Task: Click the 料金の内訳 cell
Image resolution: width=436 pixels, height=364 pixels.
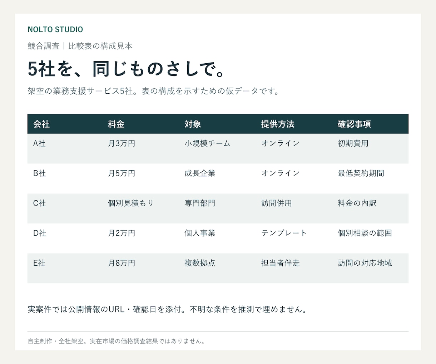Action: (x=357, y=203)
